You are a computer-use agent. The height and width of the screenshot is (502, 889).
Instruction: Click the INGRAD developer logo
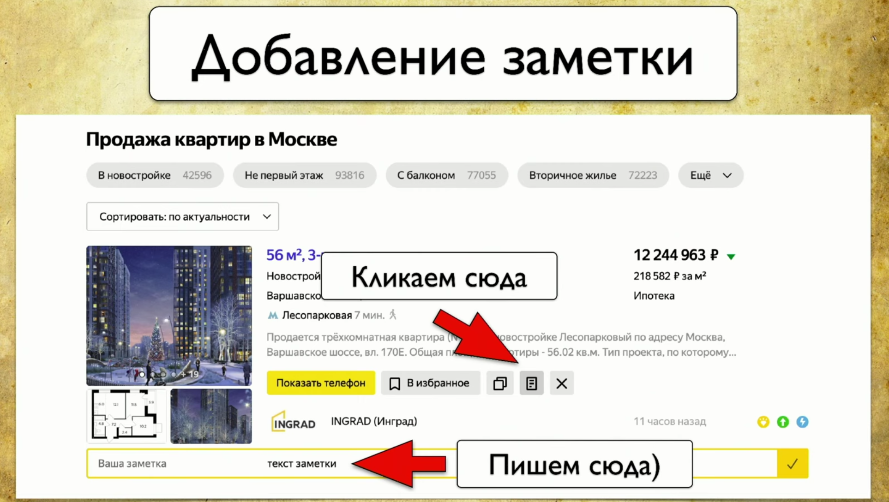[x=294, y=422]
